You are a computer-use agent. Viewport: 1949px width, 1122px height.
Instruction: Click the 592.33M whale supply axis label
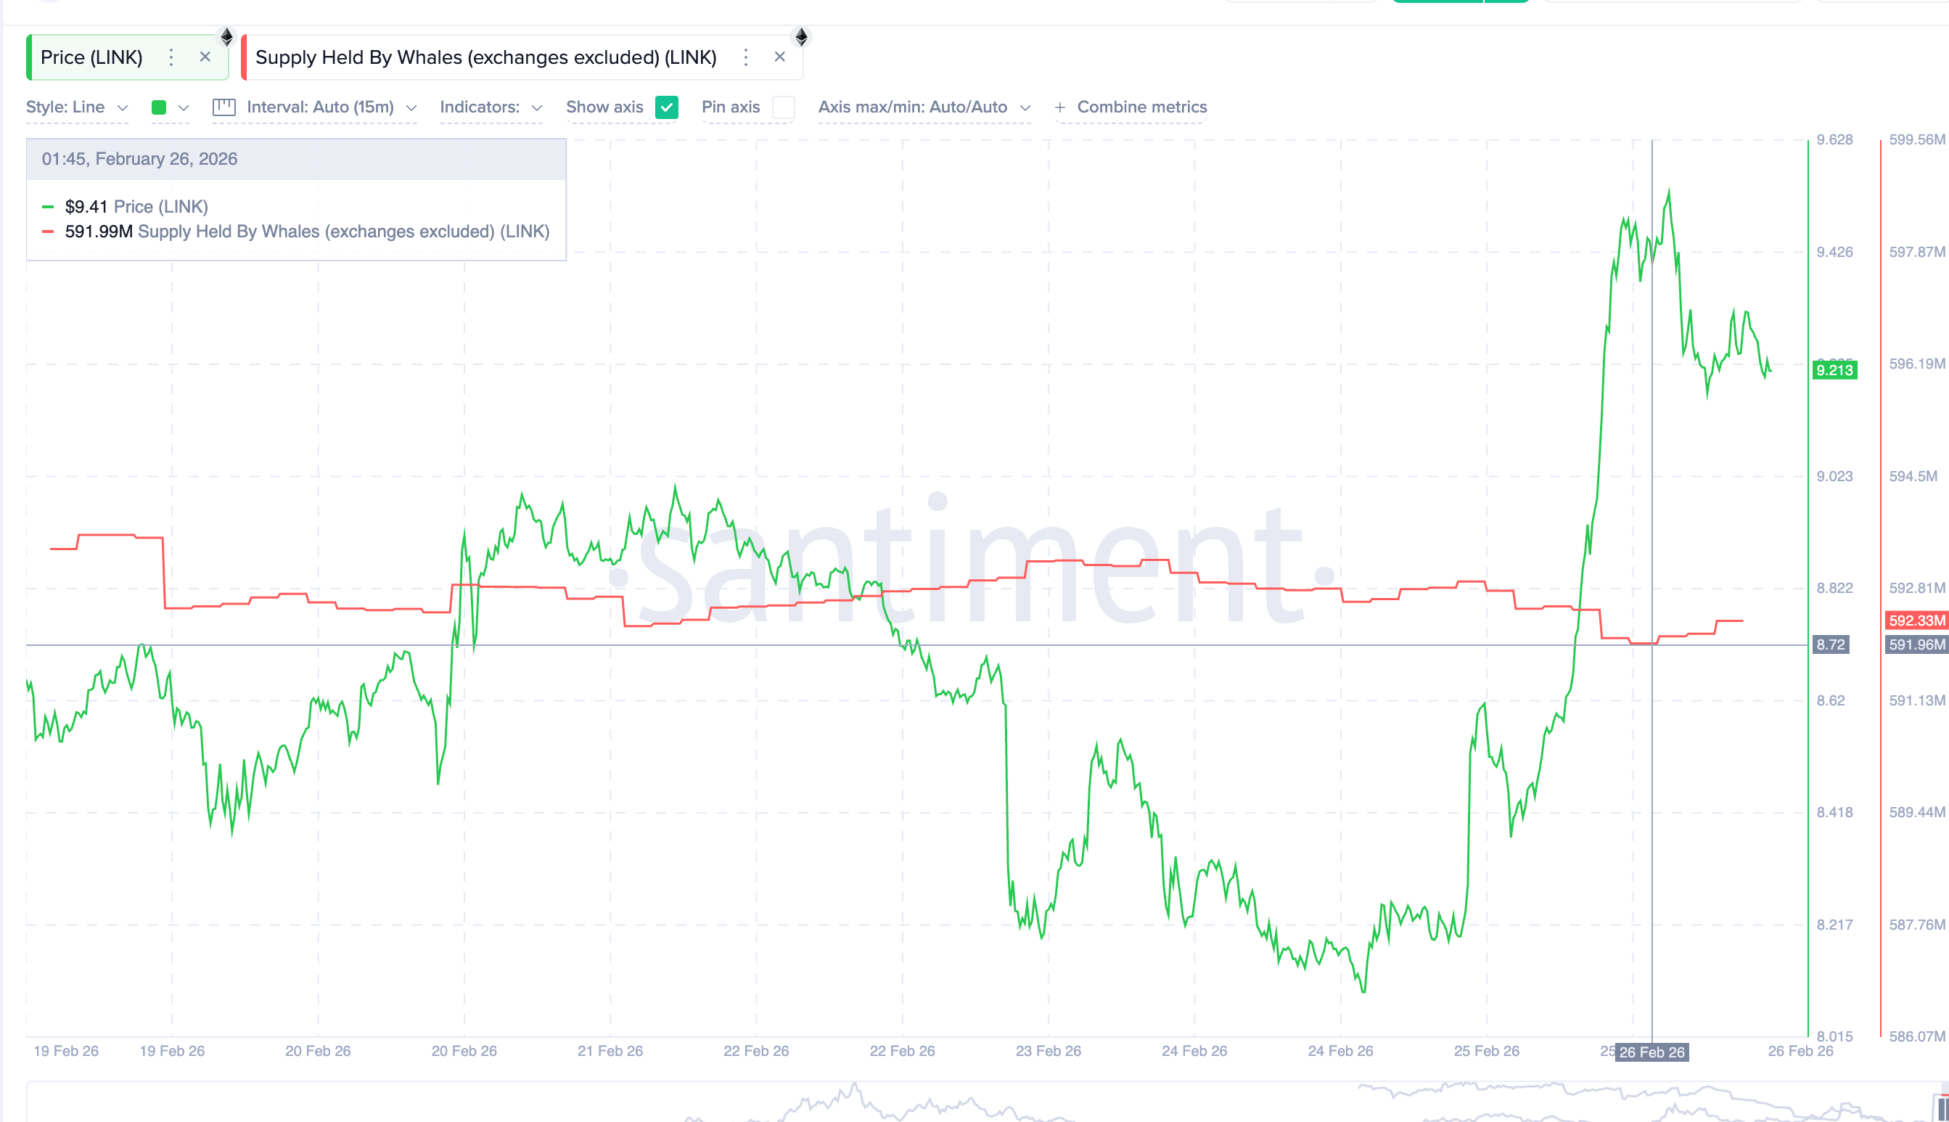pos(1916,621)
